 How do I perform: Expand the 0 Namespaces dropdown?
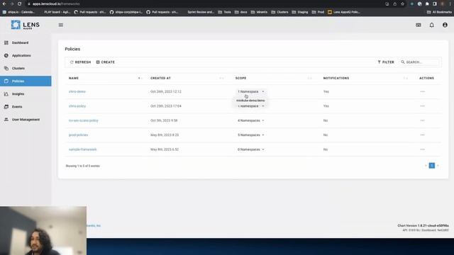250,149
